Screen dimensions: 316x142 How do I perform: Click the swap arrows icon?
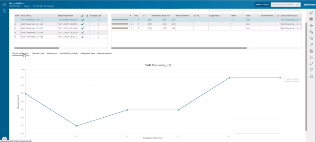(311, 63)
